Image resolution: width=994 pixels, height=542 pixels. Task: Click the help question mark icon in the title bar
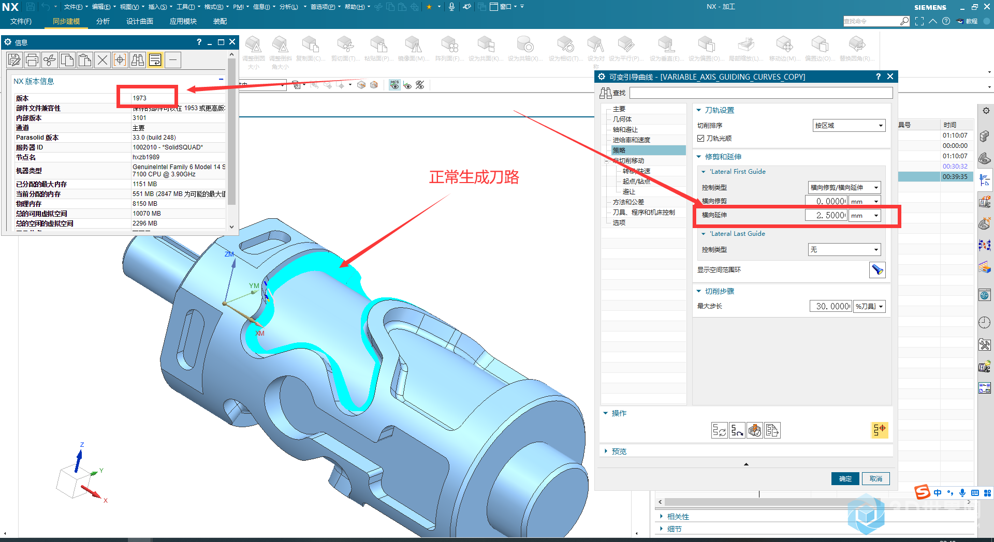coord(946,21)
